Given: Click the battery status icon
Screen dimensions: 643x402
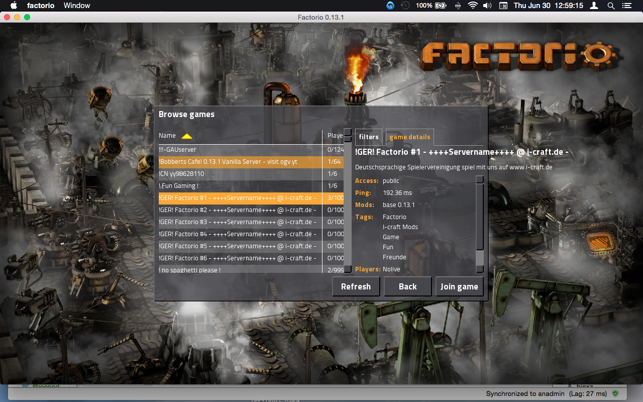Looking at the screenshot, I should click(441, 6).
